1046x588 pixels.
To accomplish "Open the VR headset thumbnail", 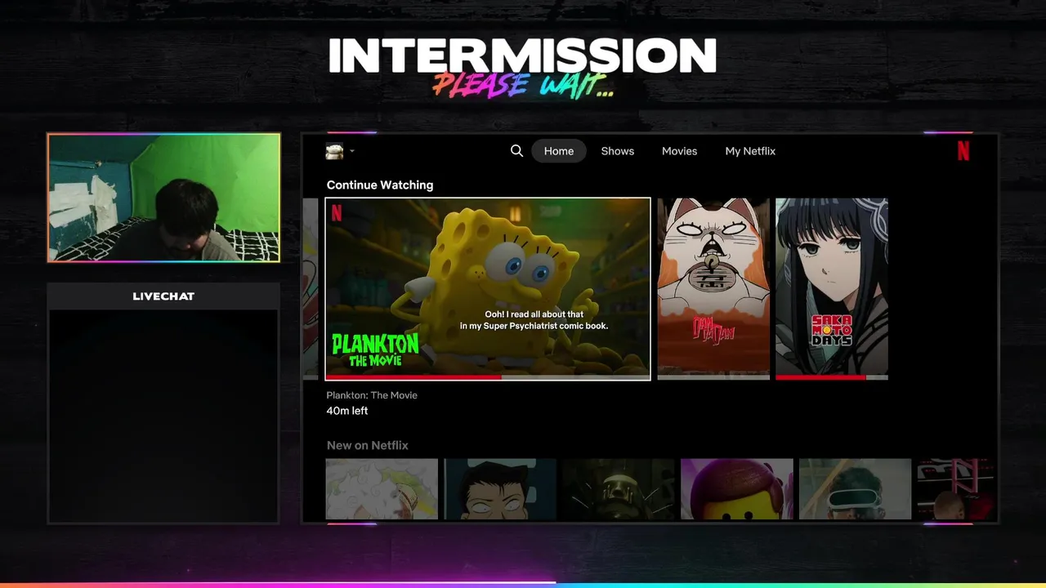I will tap(855, 488).
